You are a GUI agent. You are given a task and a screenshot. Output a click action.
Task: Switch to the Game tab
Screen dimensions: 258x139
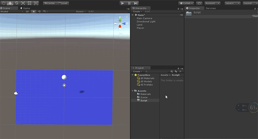pos(25,8)
